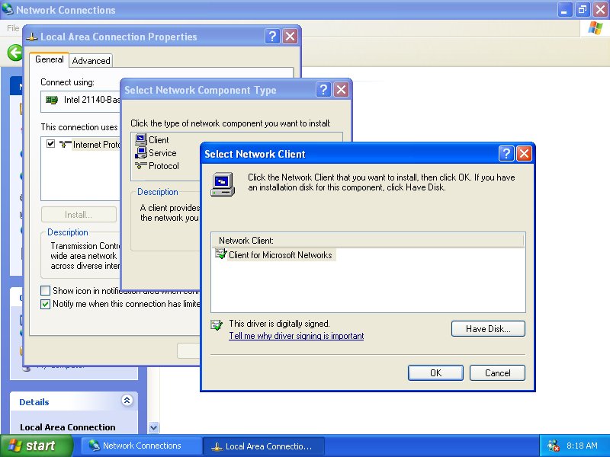Click the down scroll arrow on the left pane
The height and width of the screenshot is (457, 610).
click(153, 427)
